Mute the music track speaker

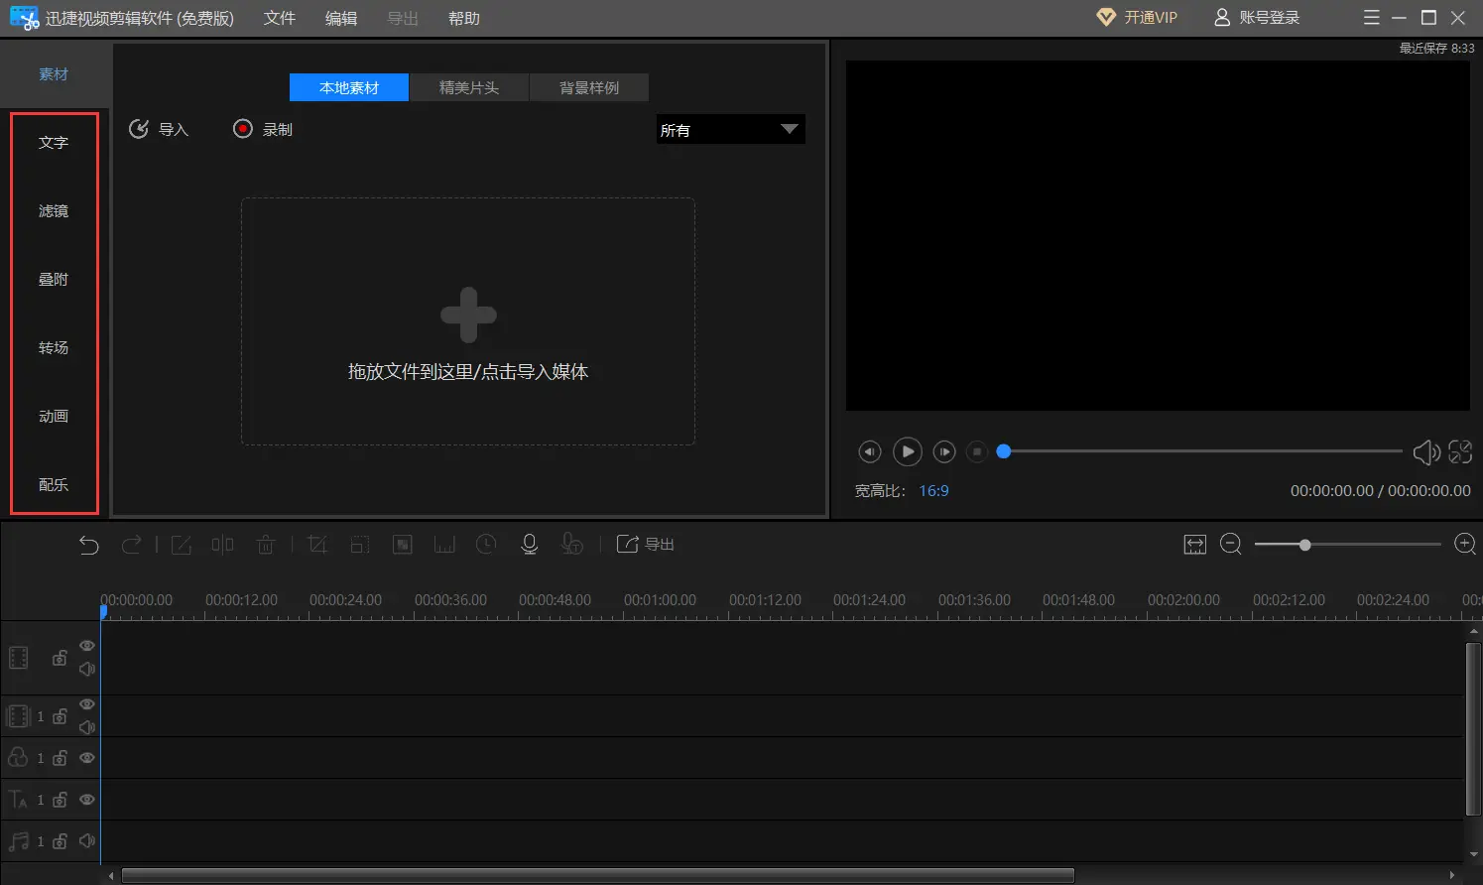pos(87,841)
